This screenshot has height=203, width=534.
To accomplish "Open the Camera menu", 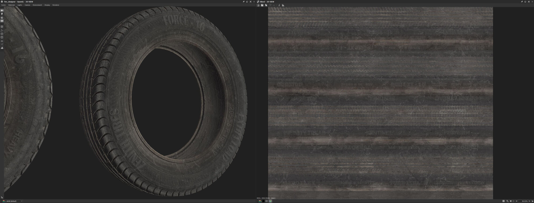I will 28,5.
